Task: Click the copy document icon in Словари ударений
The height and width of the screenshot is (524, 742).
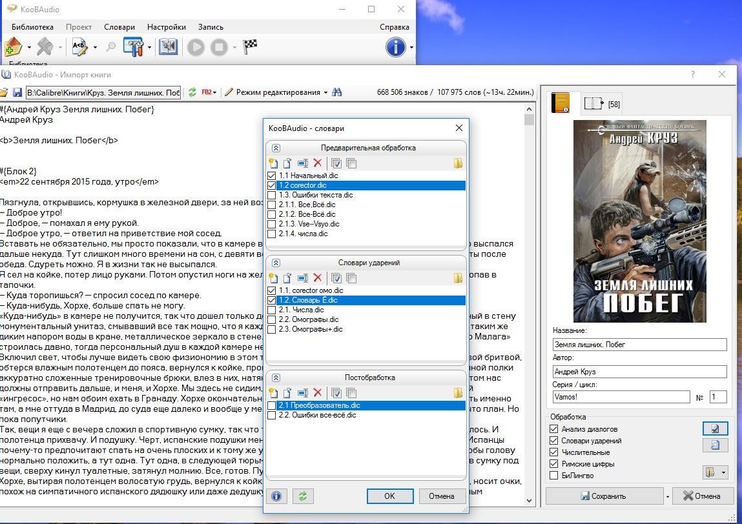Action: [x=287, y=278]
